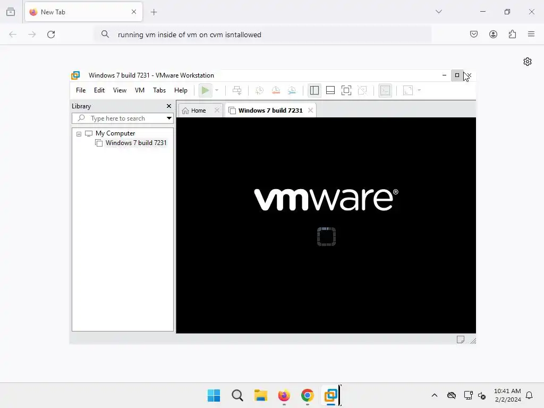Image resolution: width=544 pixels, height=408 pixels.
Task: Open the notifications bell
Action: 529,395
